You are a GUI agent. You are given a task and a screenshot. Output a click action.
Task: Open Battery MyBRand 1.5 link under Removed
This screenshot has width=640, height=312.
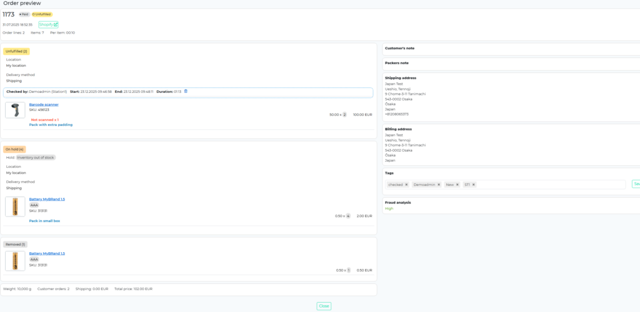(47, 253)
